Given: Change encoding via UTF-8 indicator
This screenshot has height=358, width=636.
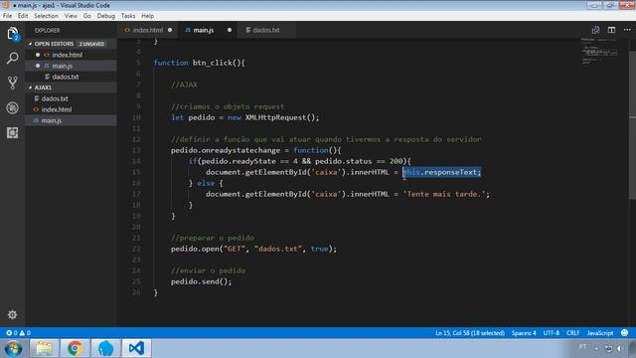Looking at the screenshot, I should coord(551,333).
